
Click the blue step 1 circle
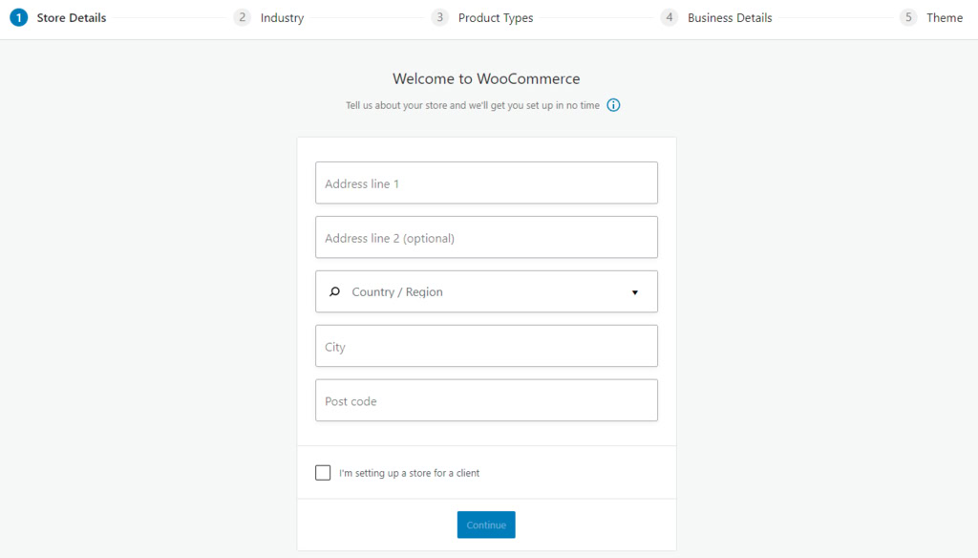point(20,17)
